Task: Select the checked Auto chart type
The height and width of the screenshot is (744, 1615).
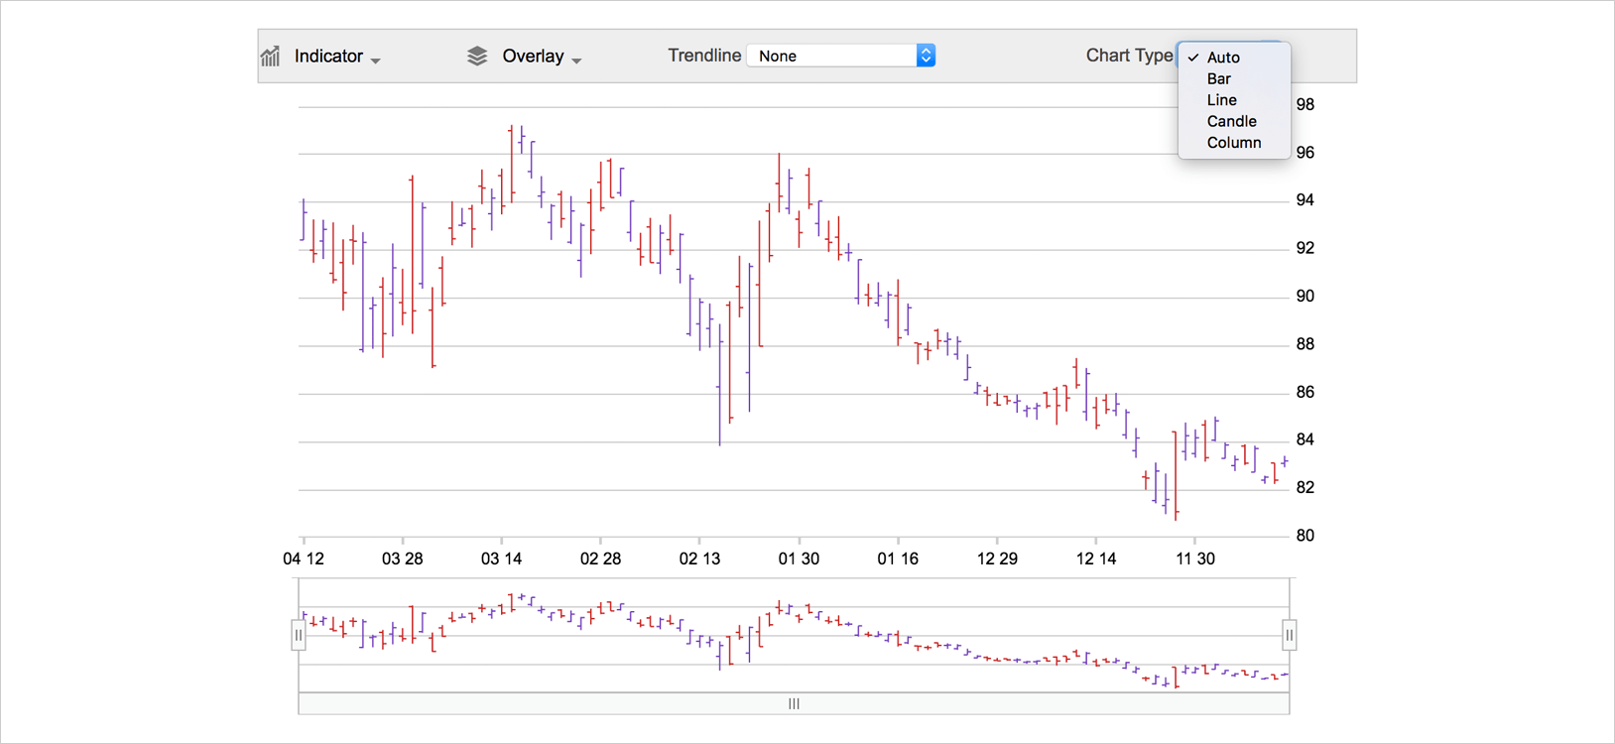Action: (1223, 58)
